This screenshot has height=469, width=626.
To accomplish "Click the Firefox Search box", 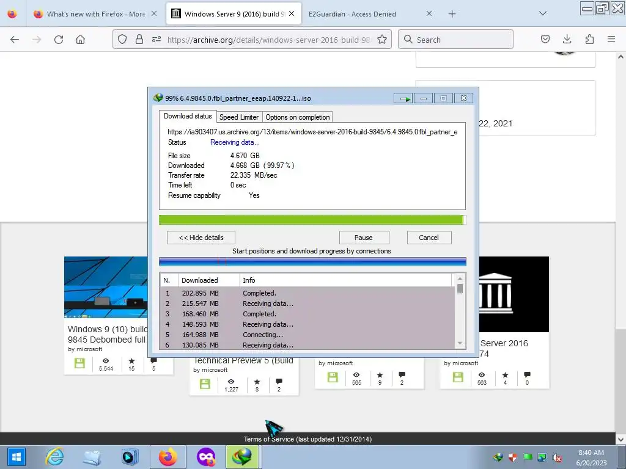I will [455, 40].
